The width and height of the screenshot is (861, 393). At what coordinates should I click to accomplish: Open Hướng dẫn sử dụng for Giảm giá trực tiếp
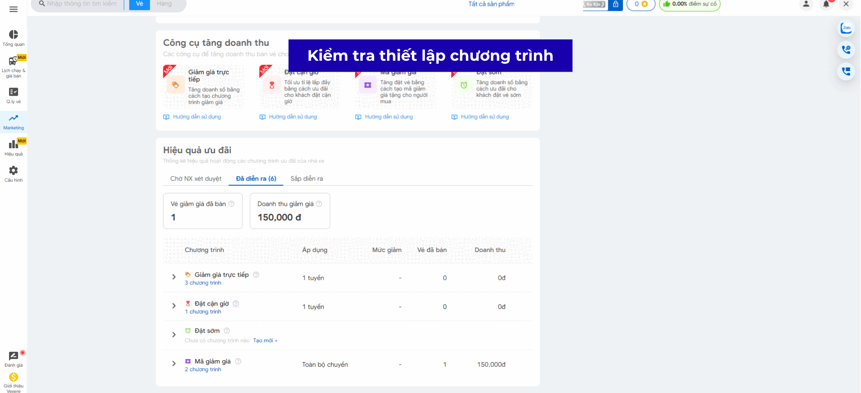click(x=196, y=117)
